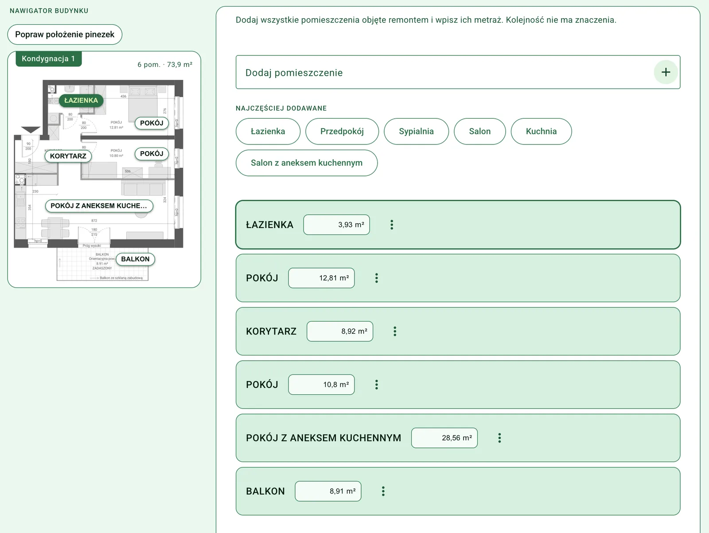Click the POKÓJ pin near 12.81 m² room
This screenshot has width=709, height=533.
(152, 123)
